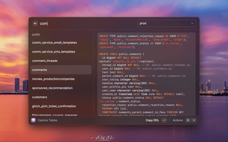Choose the customers table

click(40, 97)
